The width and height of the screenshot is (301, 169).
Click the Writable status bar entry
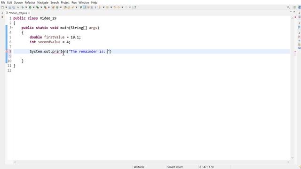coord(139,167)
